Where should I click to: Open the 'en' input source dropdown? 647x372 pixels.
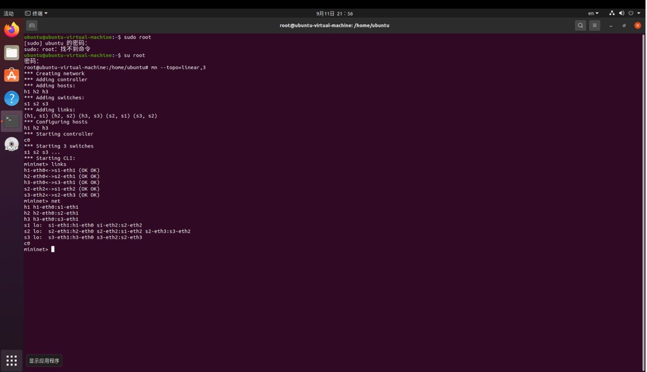pyautogui.click(x=593, y=13)
